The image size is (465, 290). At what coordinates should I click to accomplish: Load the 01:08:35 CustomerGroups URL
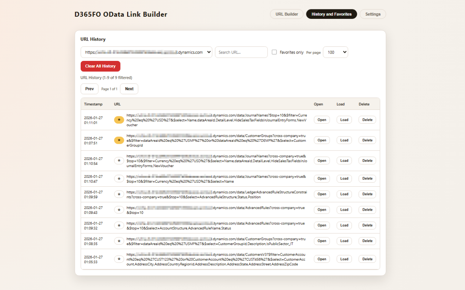(344, 241)
